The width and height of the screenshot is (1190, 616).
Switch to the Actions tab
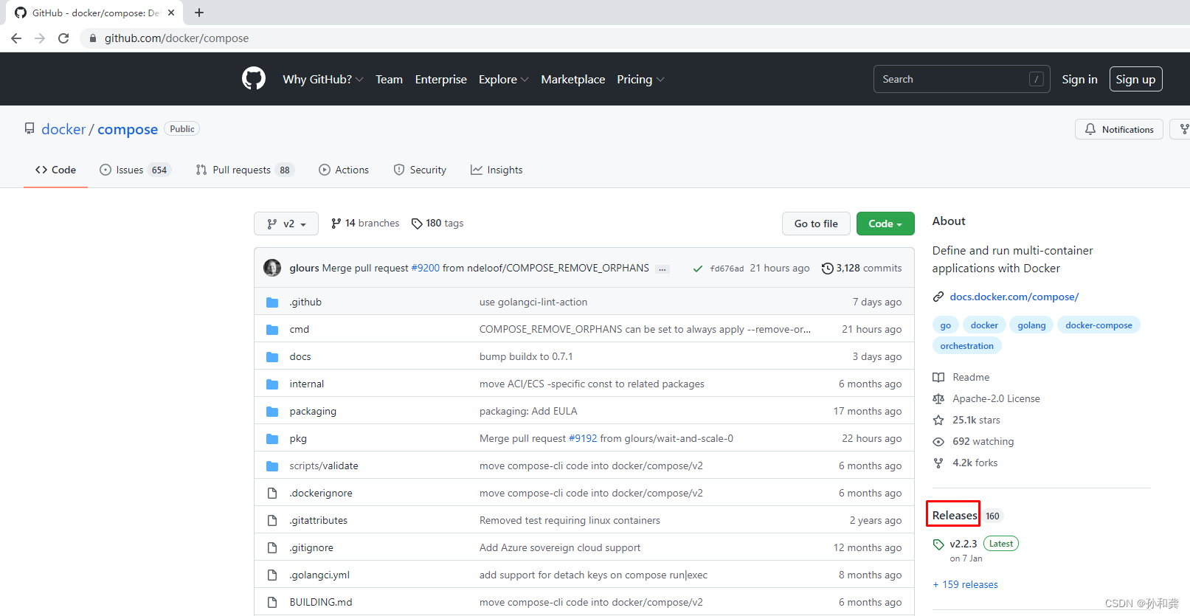coord(344,170)
